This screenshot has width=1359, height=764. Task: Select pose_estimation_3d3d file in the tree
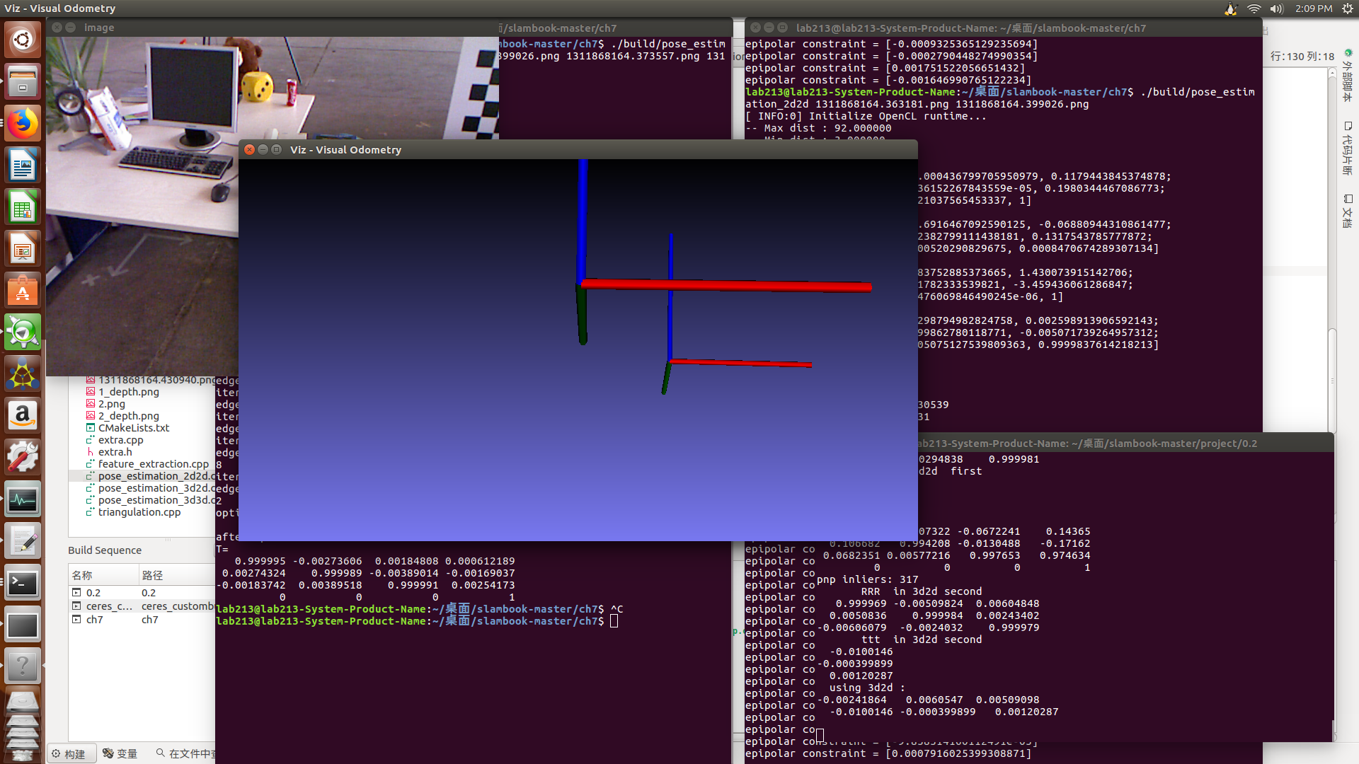click(x=153, y=500)
